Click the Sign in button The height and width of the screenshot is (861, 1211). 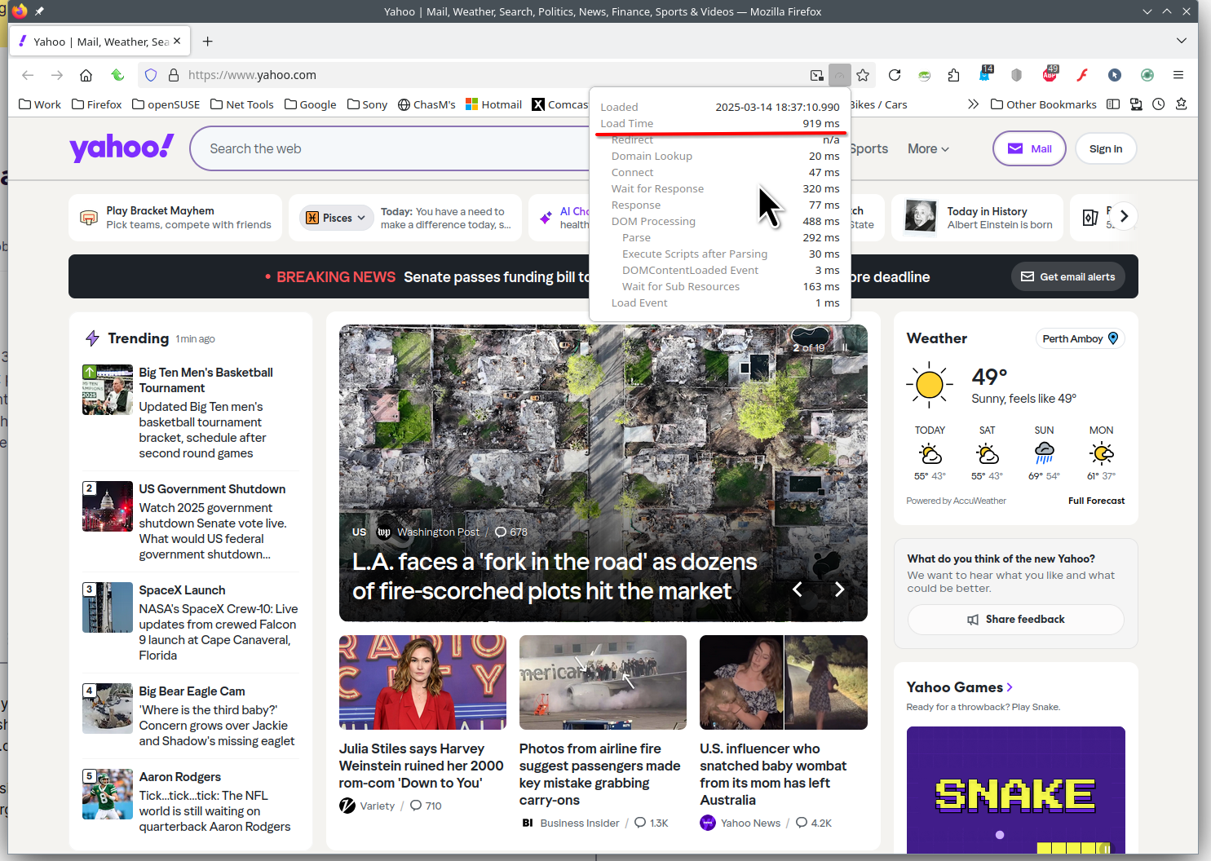[x=1105, y=149]
